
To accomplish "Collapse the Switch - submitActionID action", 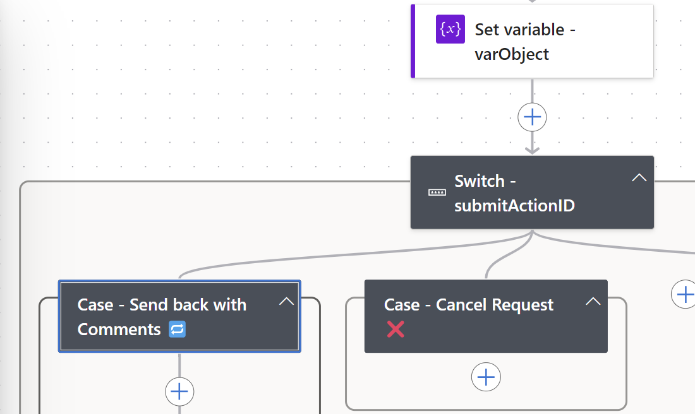I will click(639, 178).
